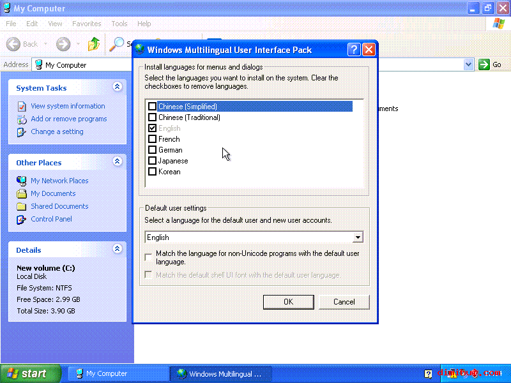The height and width of the screenshot is (383, 511).
Task: Click the My Documents folder icon
Action: [x=22, y=193]
